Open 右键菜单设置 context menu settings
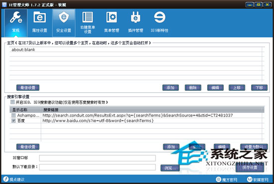Viewport: 274px width, 184px height. (x=88, y=23)
